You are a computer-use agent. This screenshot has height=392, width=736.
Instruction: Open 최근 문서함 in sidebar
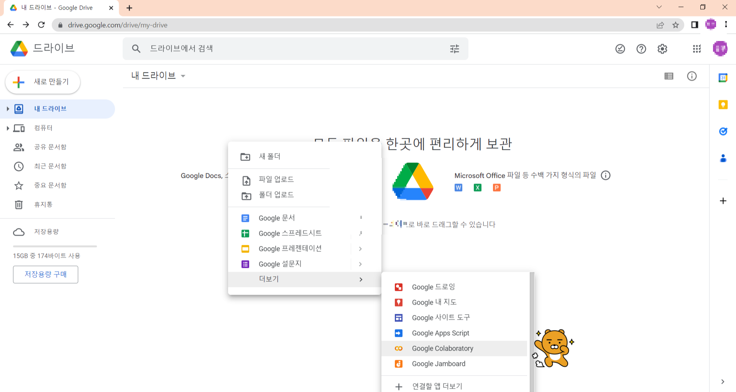click(58, 166)
